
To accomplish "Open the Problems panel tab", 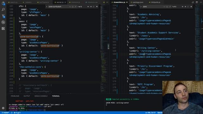I will pyautogui.click(x=15, y=96).
